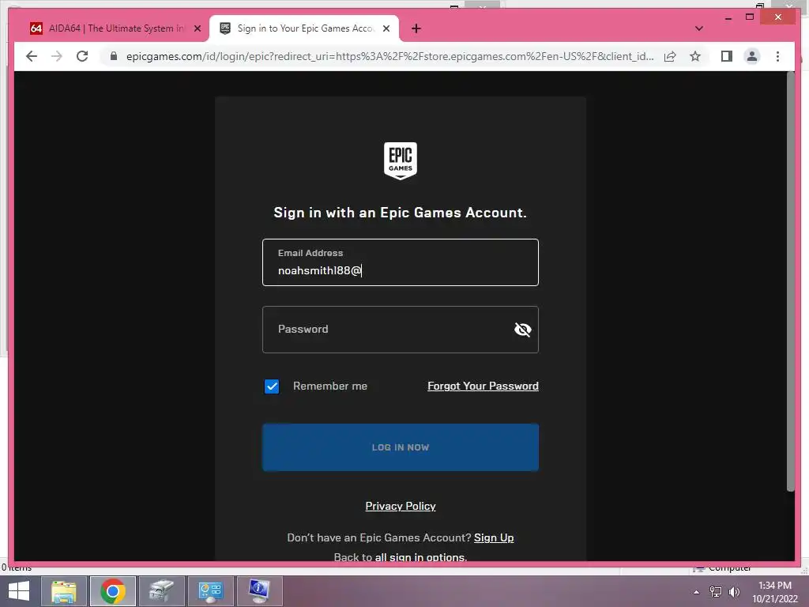This screenshot has height=607, width=809.
Task: Click the LOG IN NOW button
Action: (x=401, y=447)
